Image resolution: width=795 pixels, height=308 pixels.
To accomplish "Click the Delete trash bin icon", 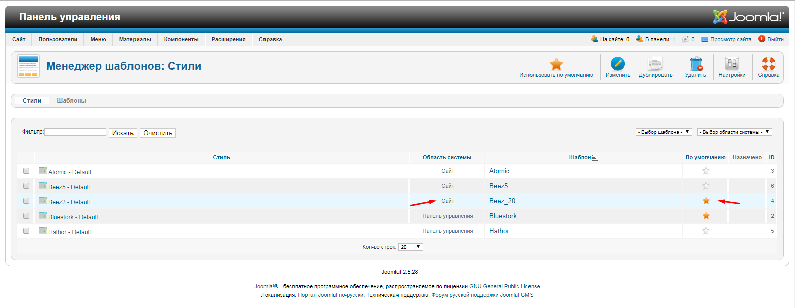I will pos(695,64).
